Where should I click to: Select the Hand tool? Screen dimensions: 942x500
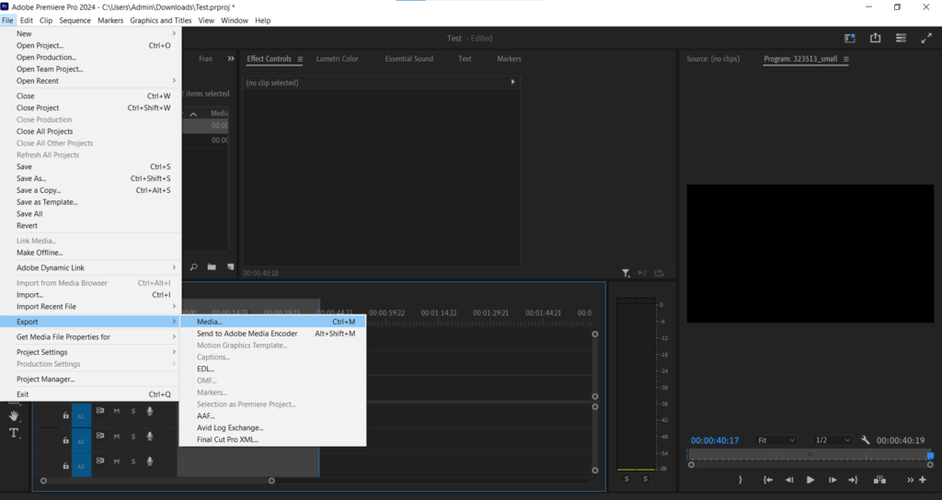[15, 416]
